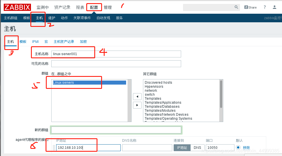
Task: Click the current groups list scrollbar
Action: [129, 101]
